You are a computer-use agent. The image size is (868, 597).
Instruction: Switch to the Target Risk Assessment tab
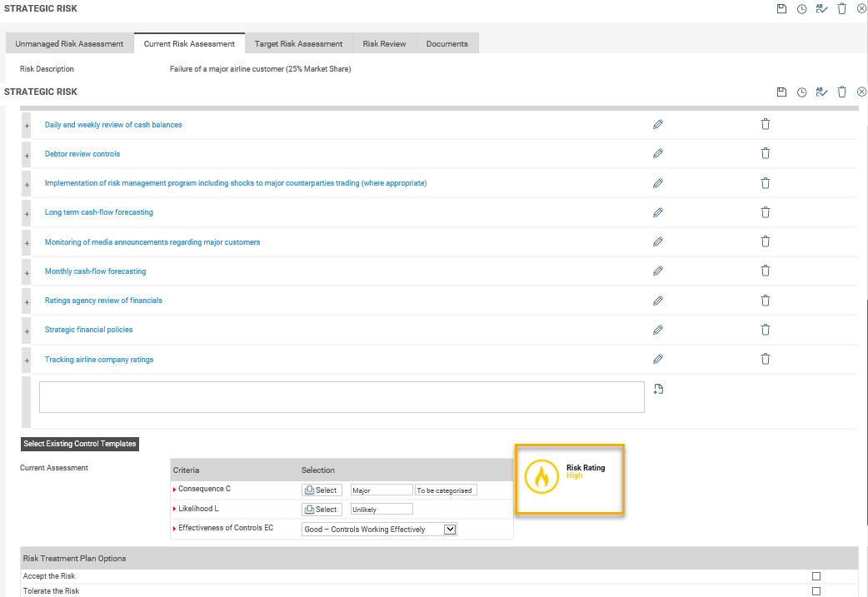298,44
